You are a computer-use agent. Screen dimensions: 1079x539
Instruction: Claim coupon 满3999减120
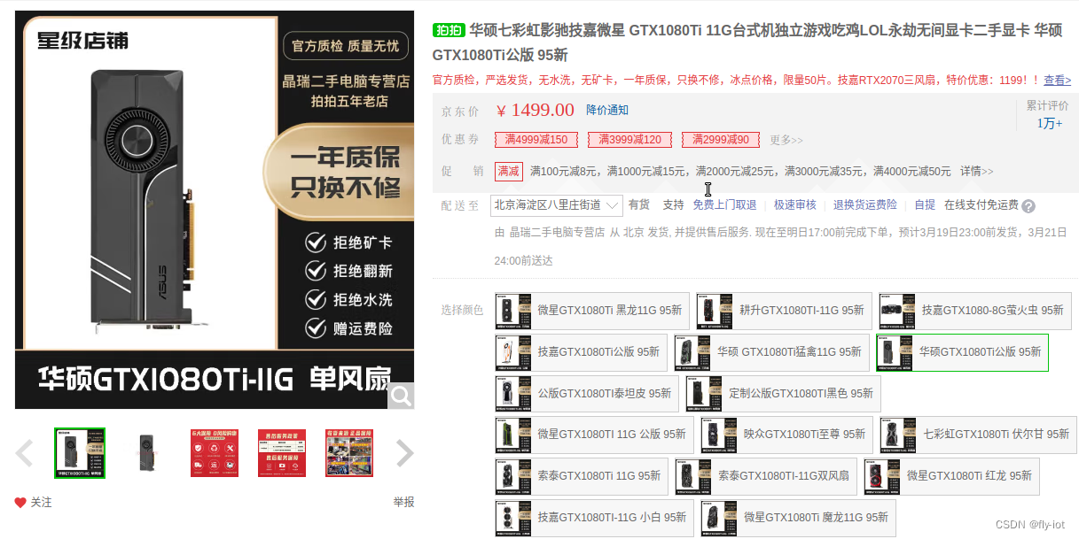pos(629,140)
